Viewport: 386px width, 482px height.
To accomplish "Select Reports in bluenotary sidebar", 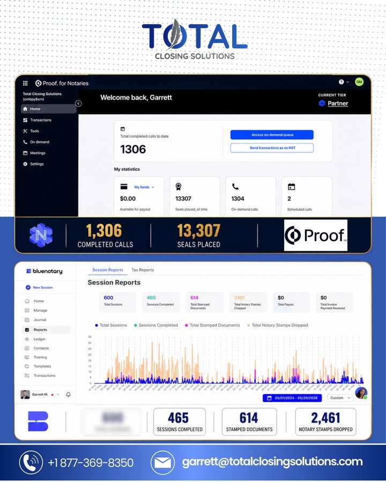I will coord(47,329).
